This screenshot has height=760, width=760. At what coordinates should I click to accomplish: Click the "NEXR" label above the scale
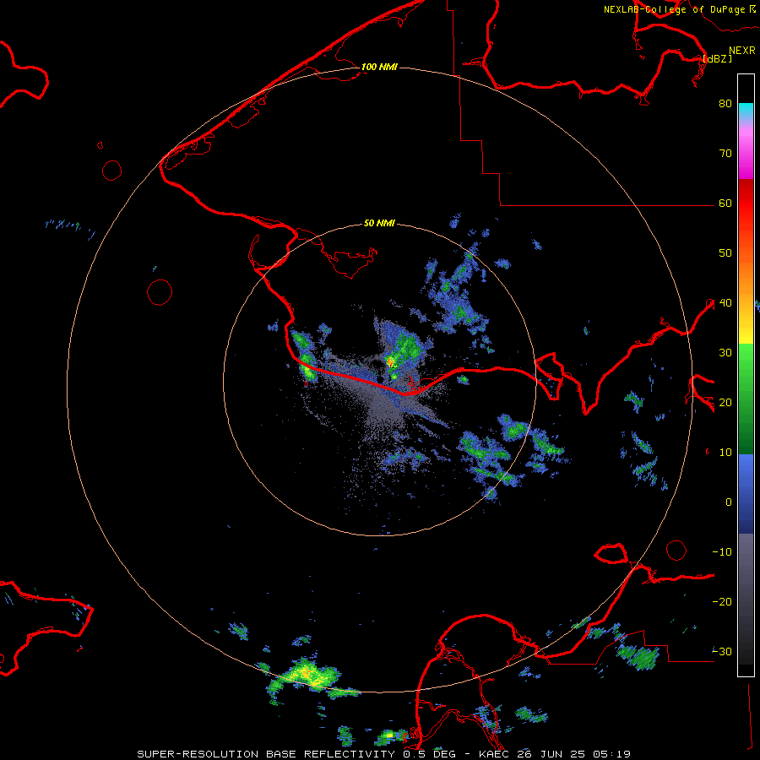(741, 51)
